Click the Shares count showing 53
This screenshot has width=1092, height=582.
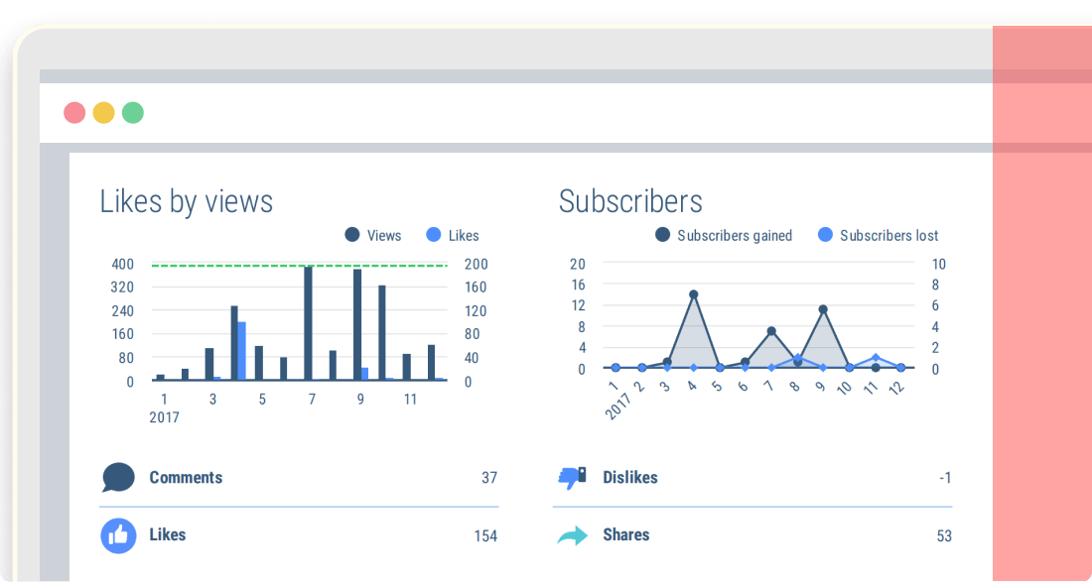(x=943, y=534)
